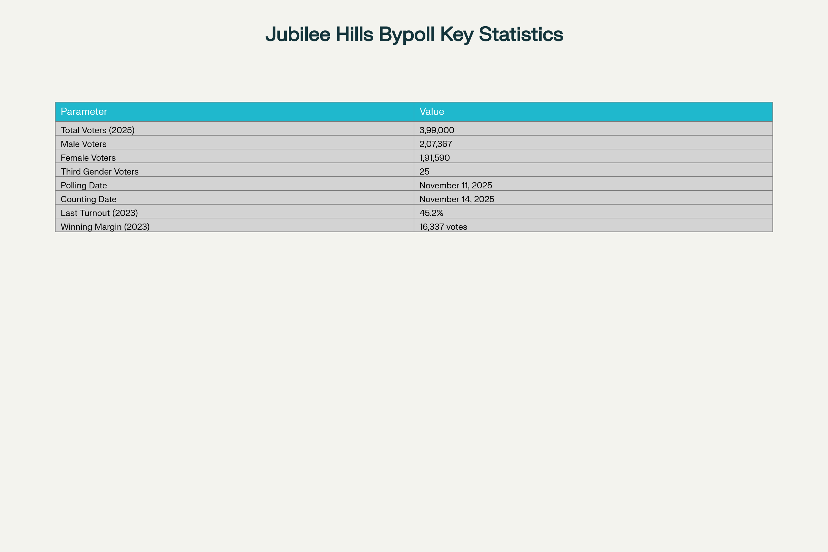Click the value 25 cell
This screenshot has width=828, height=552.
424,171
